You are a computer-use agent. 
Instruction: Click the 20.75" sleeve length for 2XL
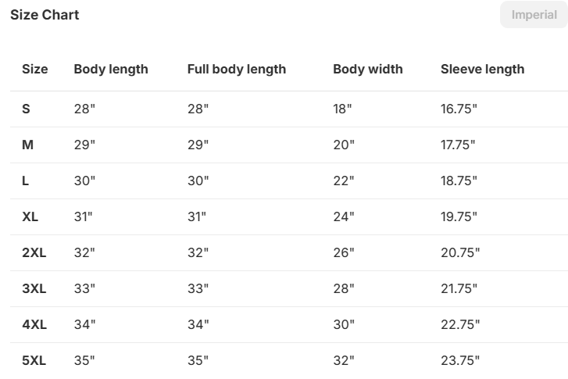coord(460,252)
